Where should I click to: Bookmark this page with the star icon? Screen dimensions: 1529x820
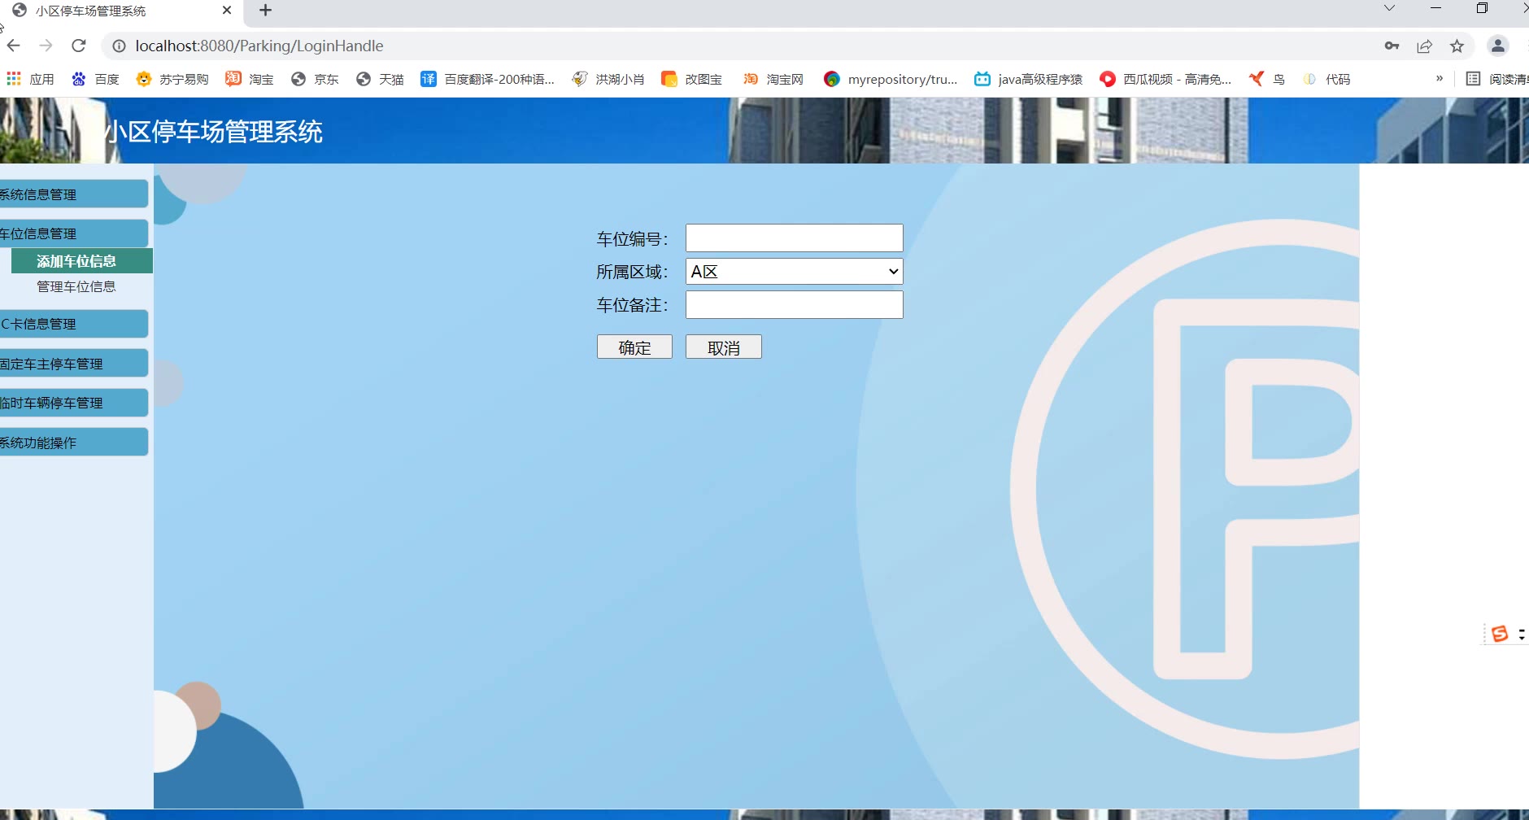1457,46
